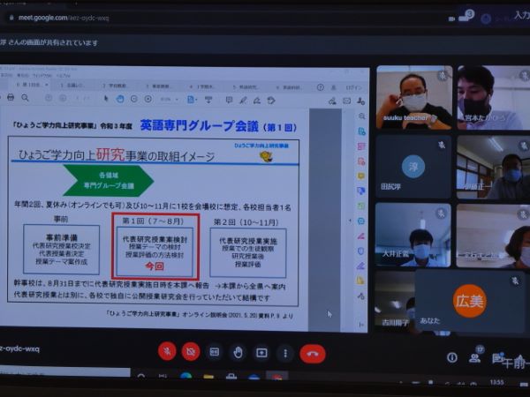Open meeting details info icon
This screenshot has height=397, width=530.
click(x=452, y=357)
